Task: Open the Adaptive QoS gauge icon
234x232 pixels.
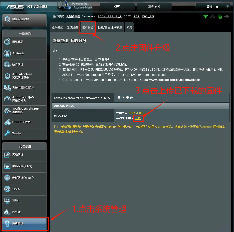Action: click(x=7, y=99)
